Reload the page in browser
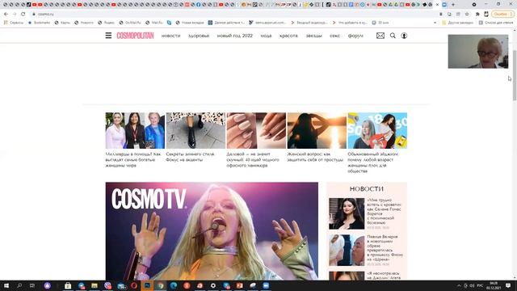 click(23, 14)
